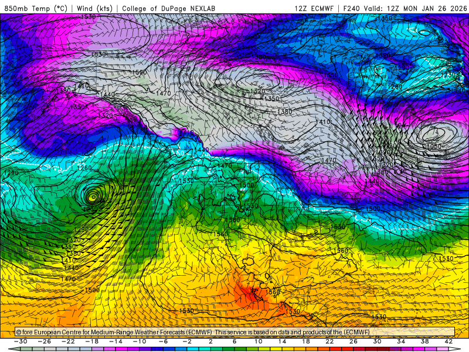
Task: Click the positive '6' value on the temperature scale
Action: [x=235, y=341]
